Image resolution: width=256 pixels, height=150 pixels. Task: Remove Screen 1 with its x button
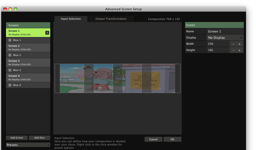[47, 33]
